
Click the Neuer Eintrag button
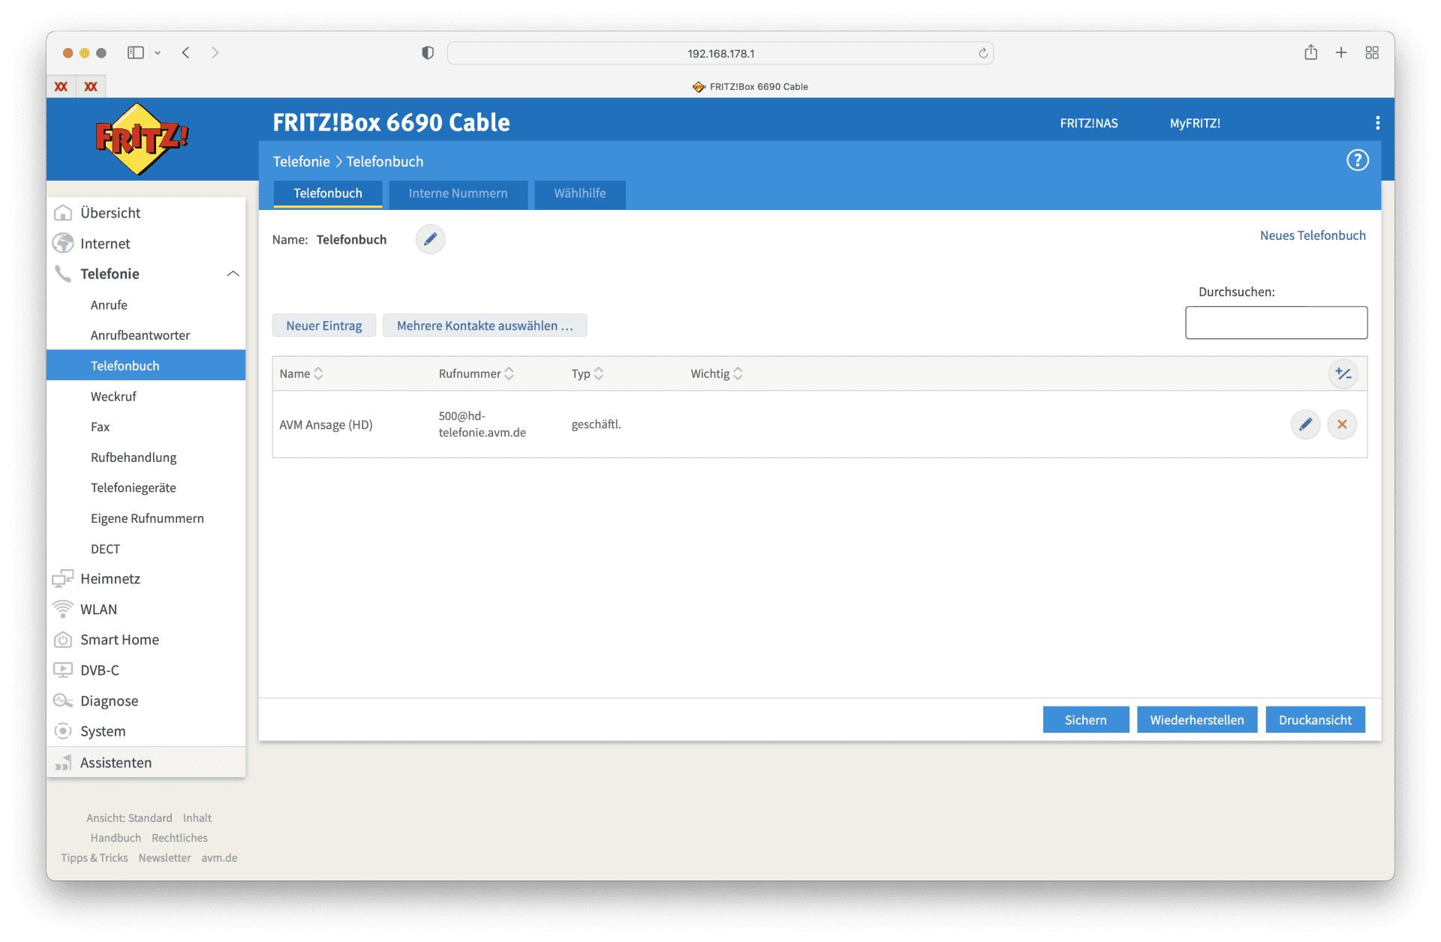pyautogui.click(x=324, y=325)
